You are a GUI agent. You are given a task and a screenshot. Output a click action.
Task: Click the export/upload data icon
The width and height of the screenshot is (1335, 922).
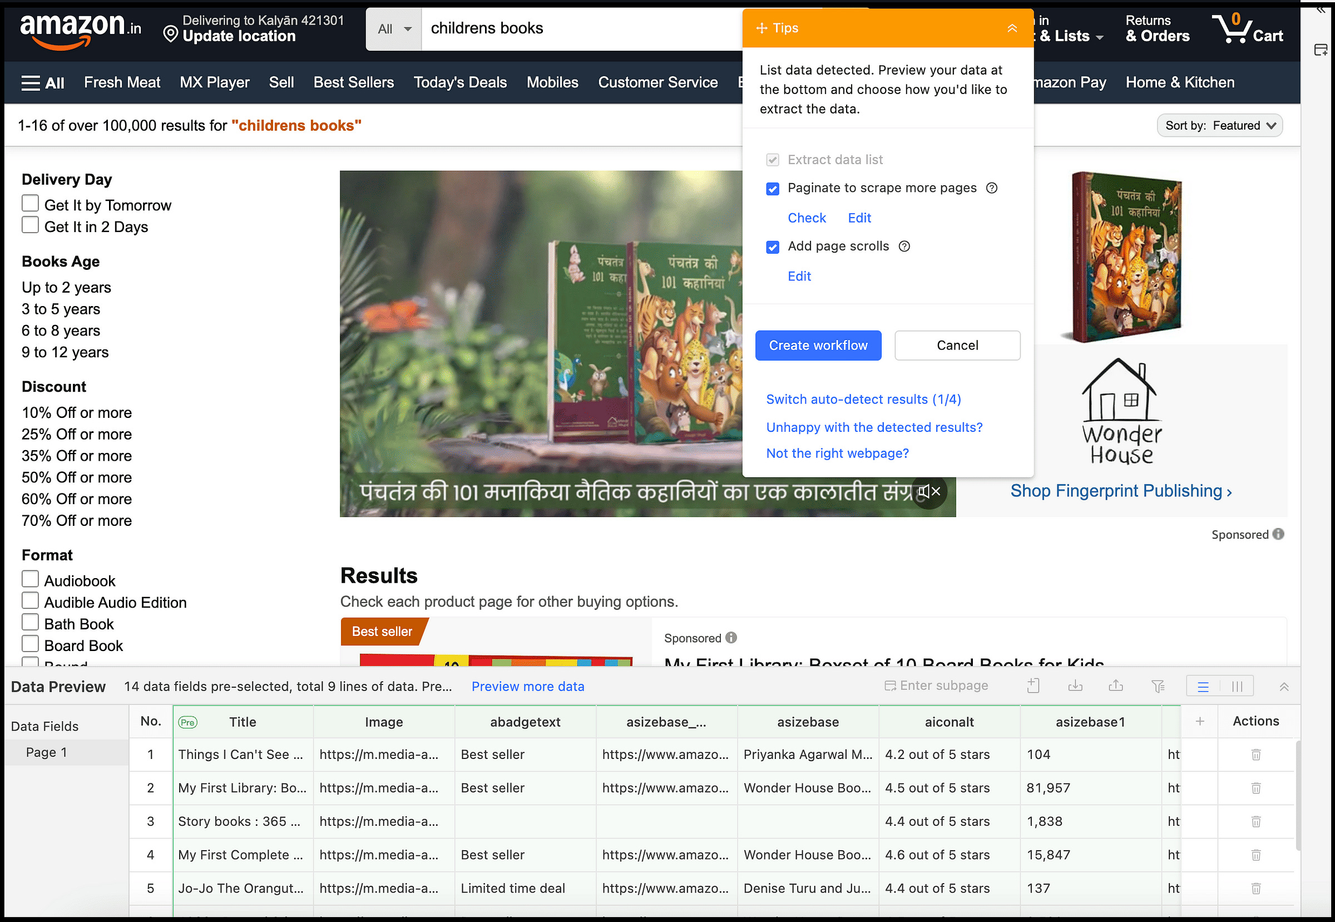pyautogui.click(x=1116, y=686)
